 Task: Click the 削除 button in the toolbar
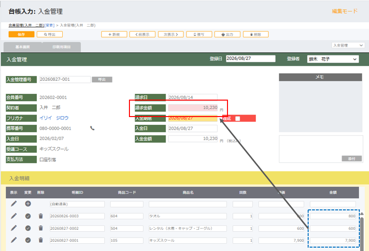point(255,34)
